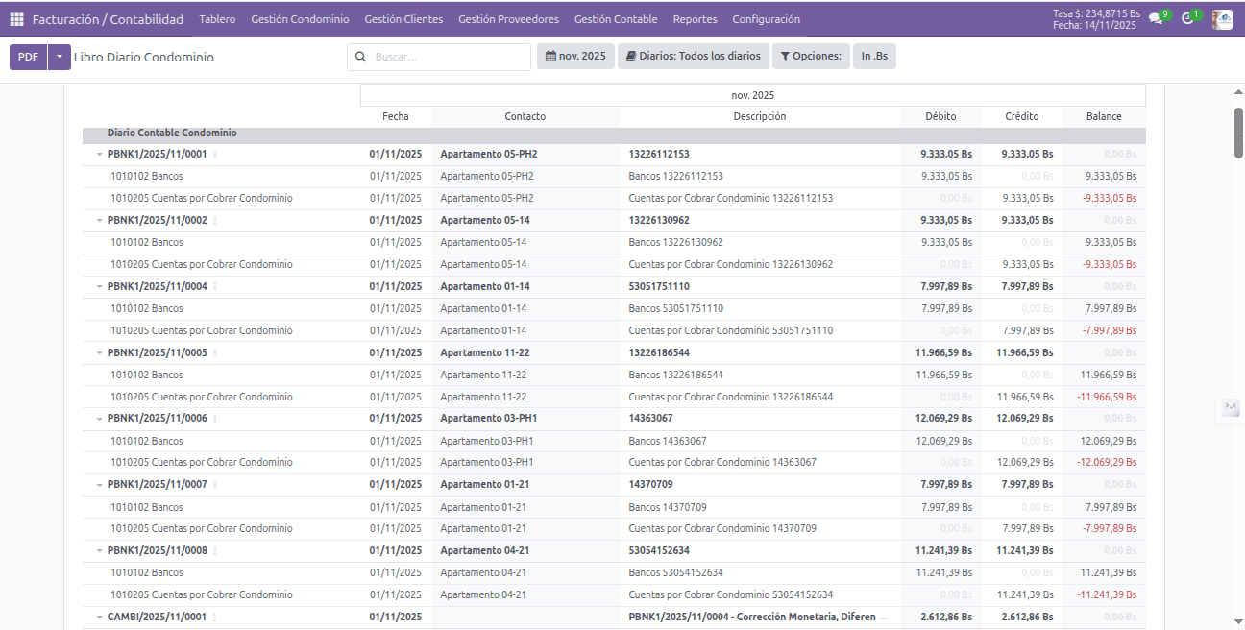
Task: Click the PDF export button
Action: point(28,57)
